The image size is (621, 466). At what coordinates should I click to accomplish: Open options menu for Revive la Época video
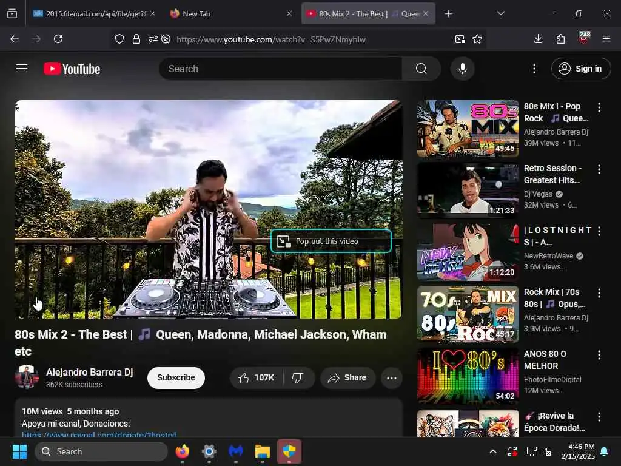coord(599,417)
